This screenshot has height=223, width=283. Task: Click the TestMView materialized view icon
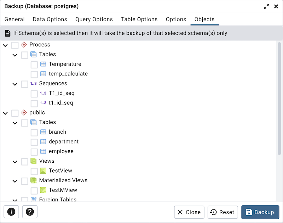pyautogui.click(x=43, y=190)
